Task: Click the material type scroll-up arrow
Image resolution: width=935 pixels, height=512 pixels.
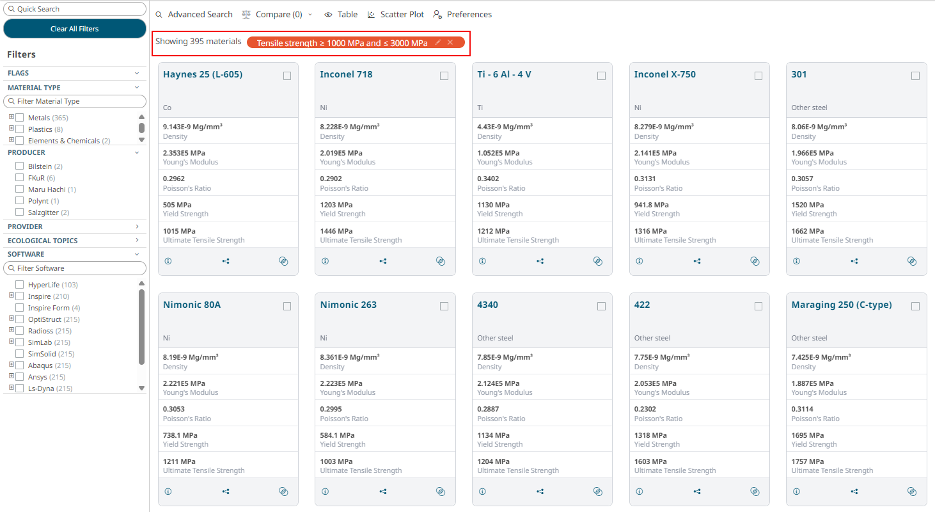Action: coord(141,117)
